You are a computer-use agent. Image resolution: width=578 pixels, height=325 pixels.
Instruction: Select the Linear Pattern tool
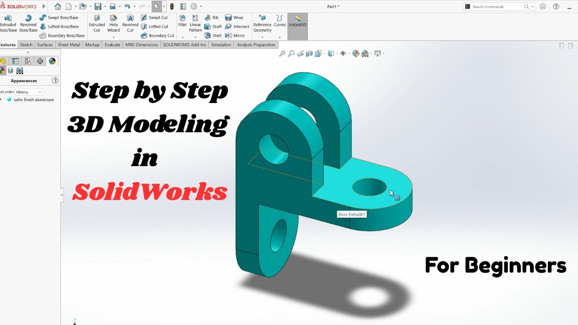point(195,23)
